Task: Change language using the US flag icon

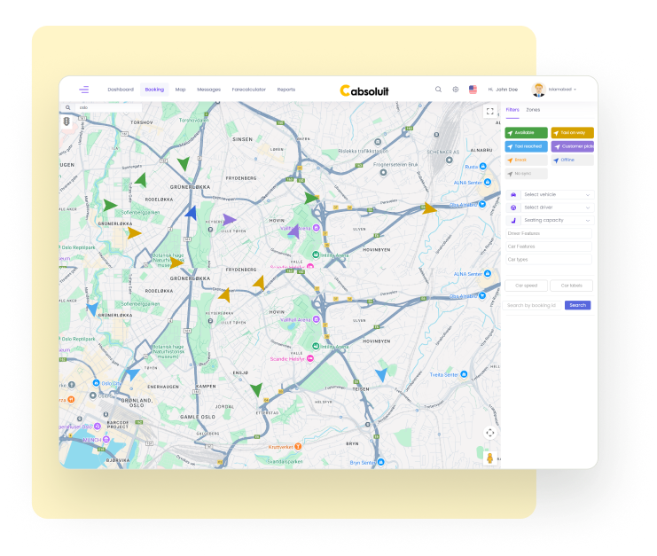Action: click(473, 90)
